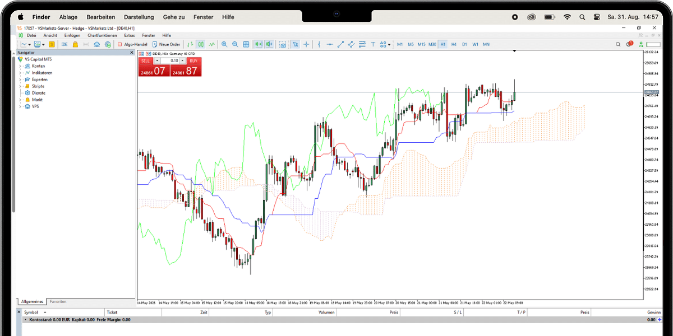The image size is (673, 336).
Task: Decrease the lot volume with down arrow
Action: [x=157, y=60]
